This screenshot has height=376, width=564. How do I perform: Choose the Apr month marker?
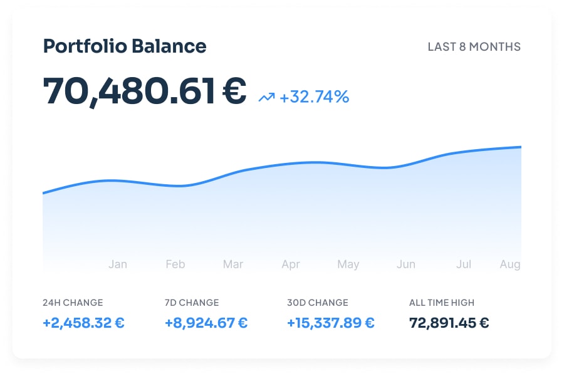coord(291,264)
